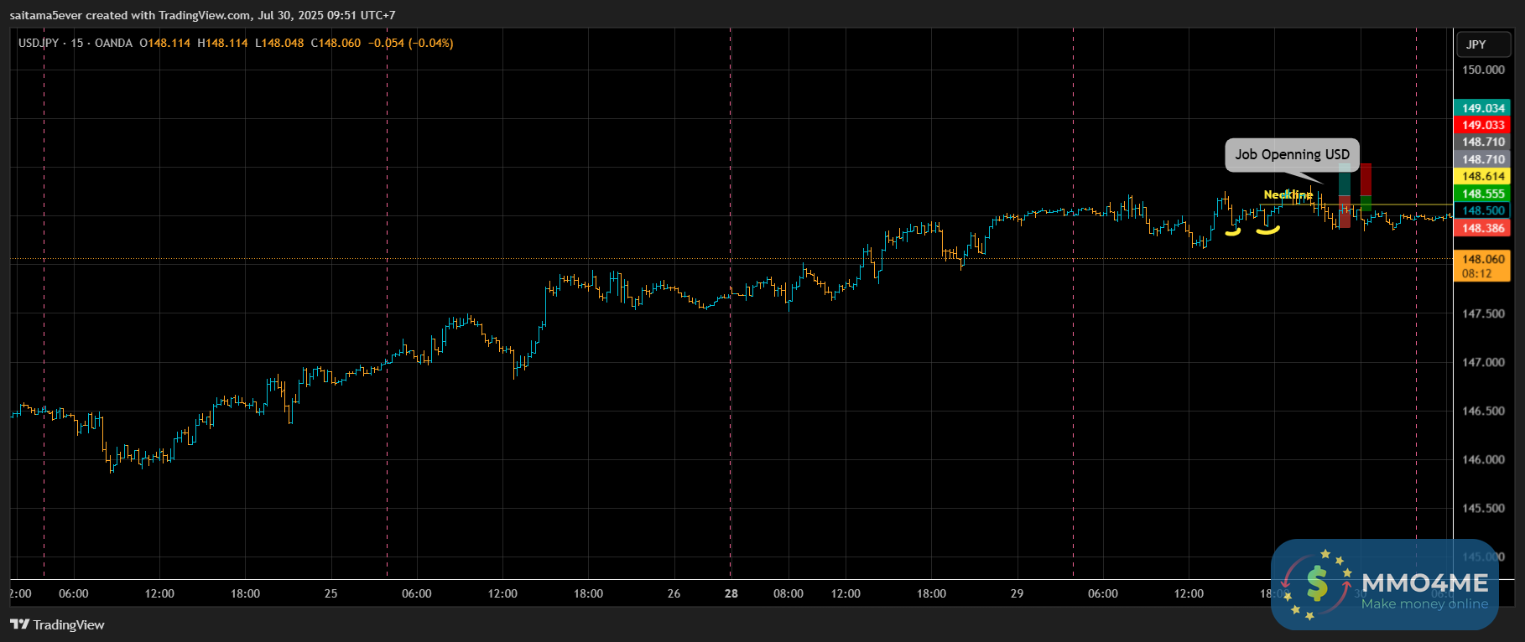This screenshot has height=642, width=1525.
Task: Click the header text with saitama5ever and the date
Action: point(202,15)
